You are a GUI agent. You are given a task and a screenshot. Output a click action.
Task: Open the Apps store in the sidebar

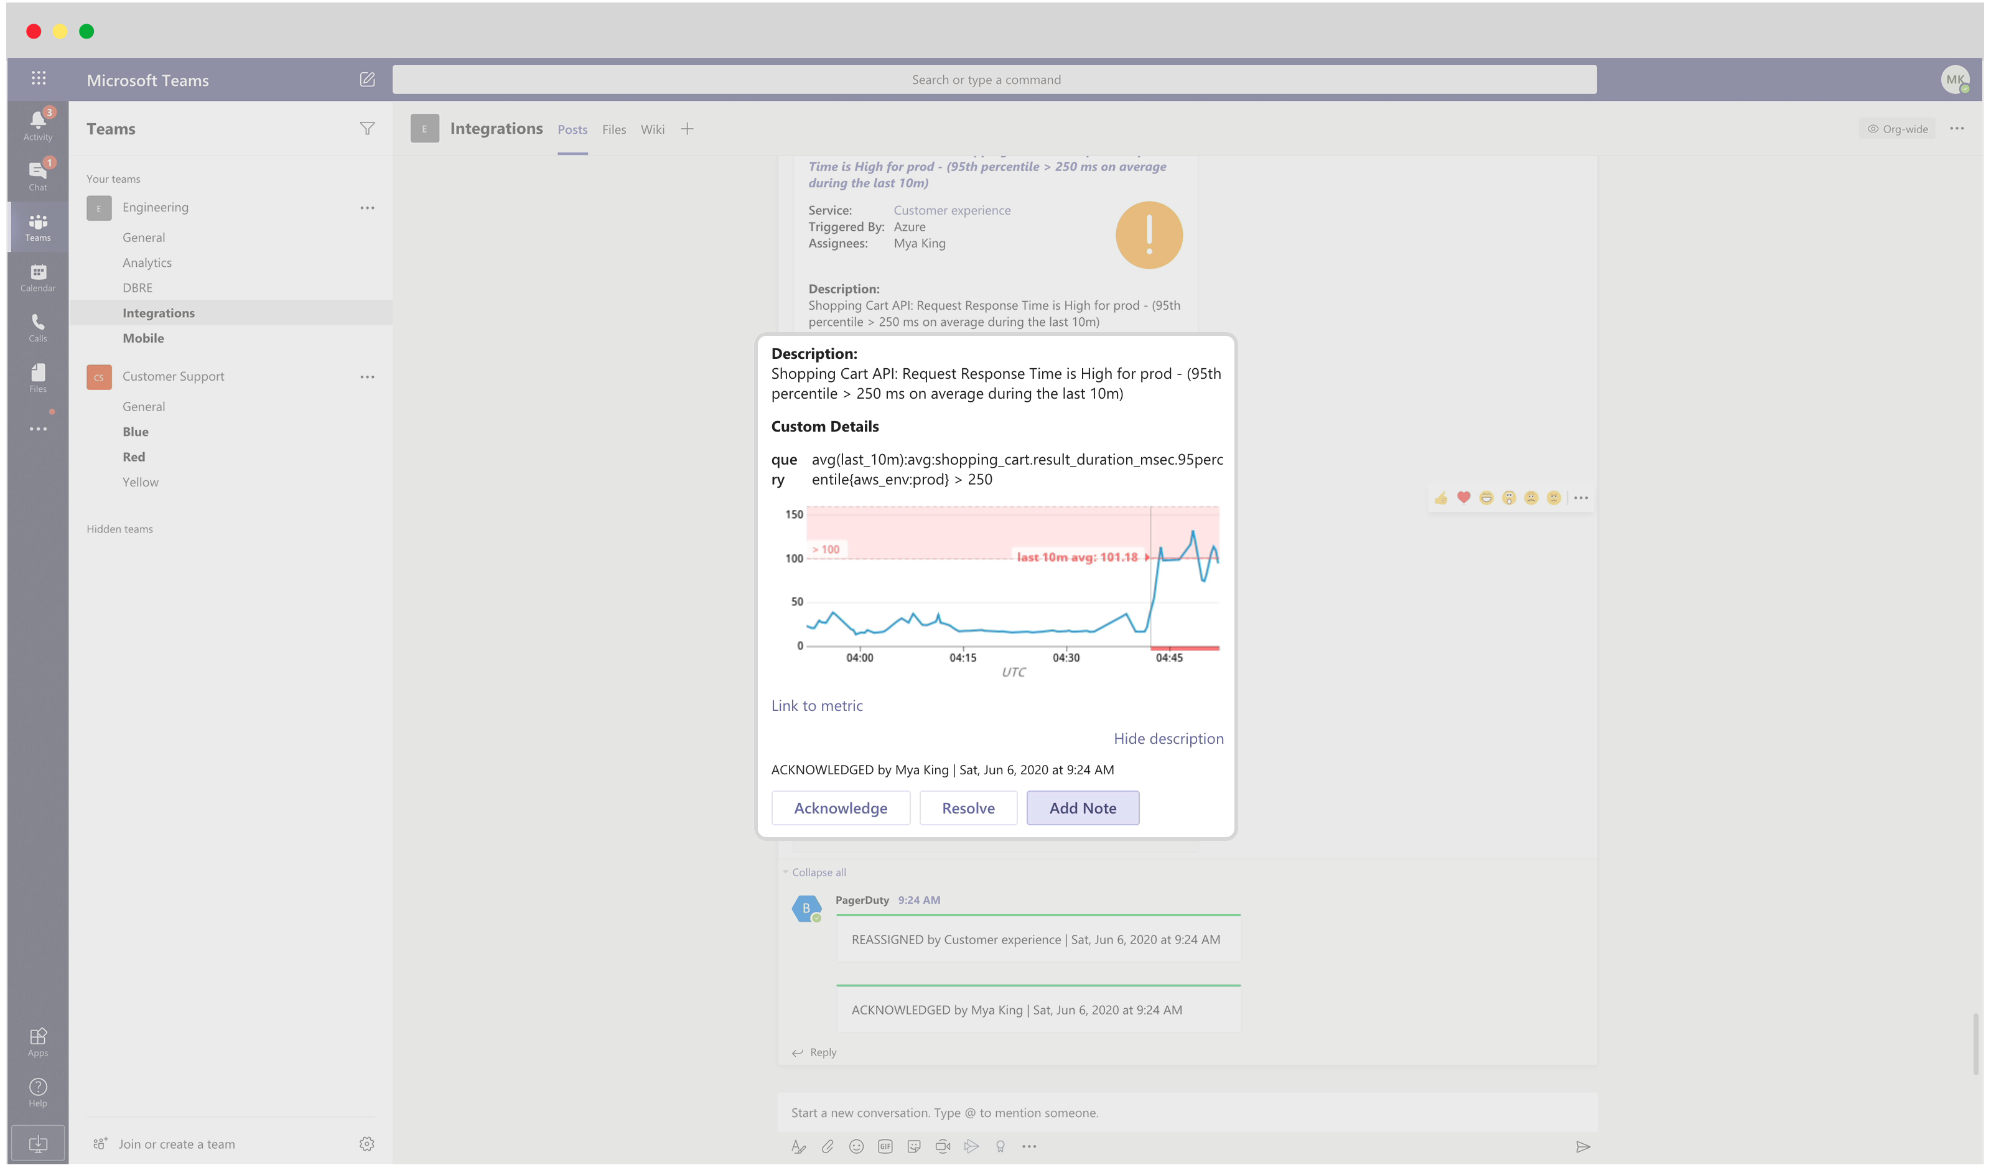[x=38, y=1042]
